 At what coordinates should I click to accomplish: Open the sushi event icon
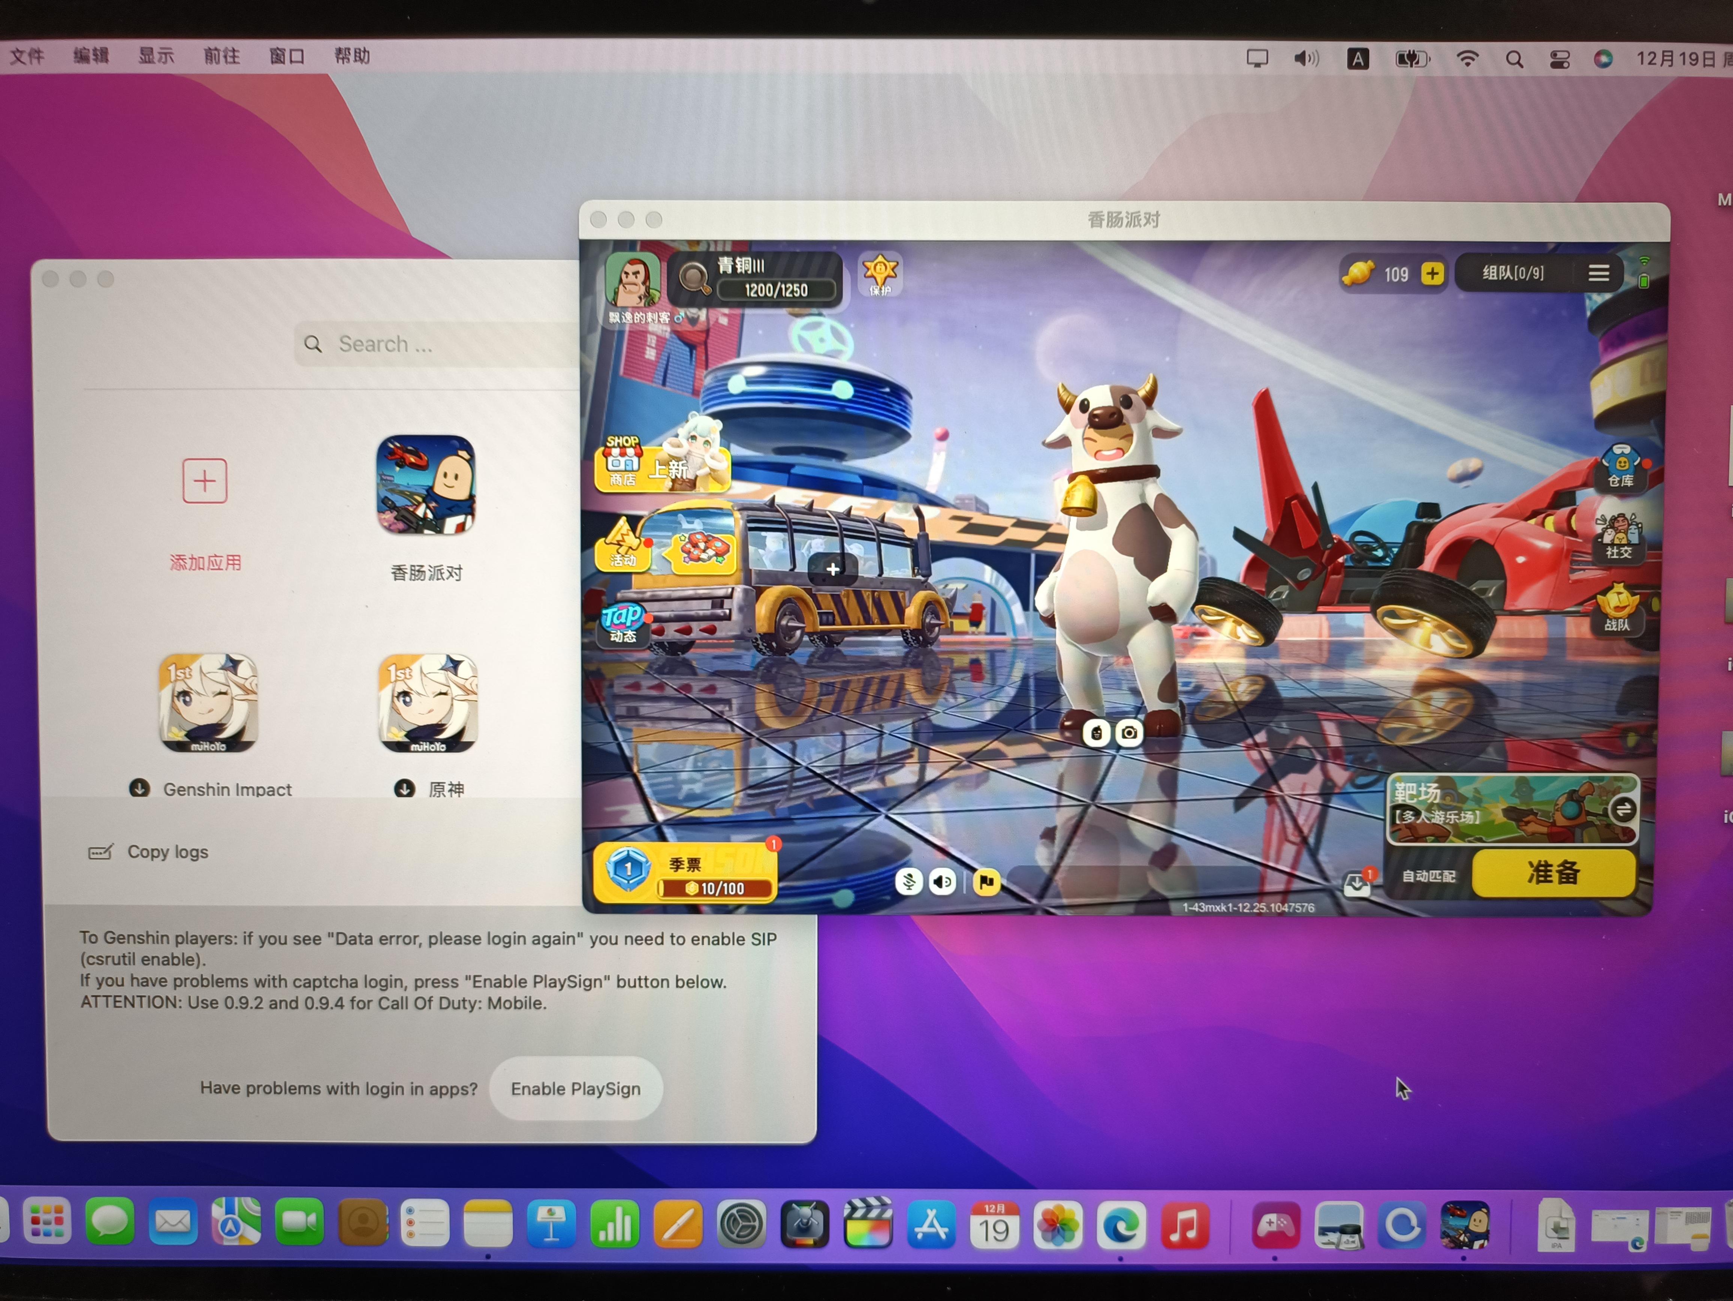(x=703, y=550)
